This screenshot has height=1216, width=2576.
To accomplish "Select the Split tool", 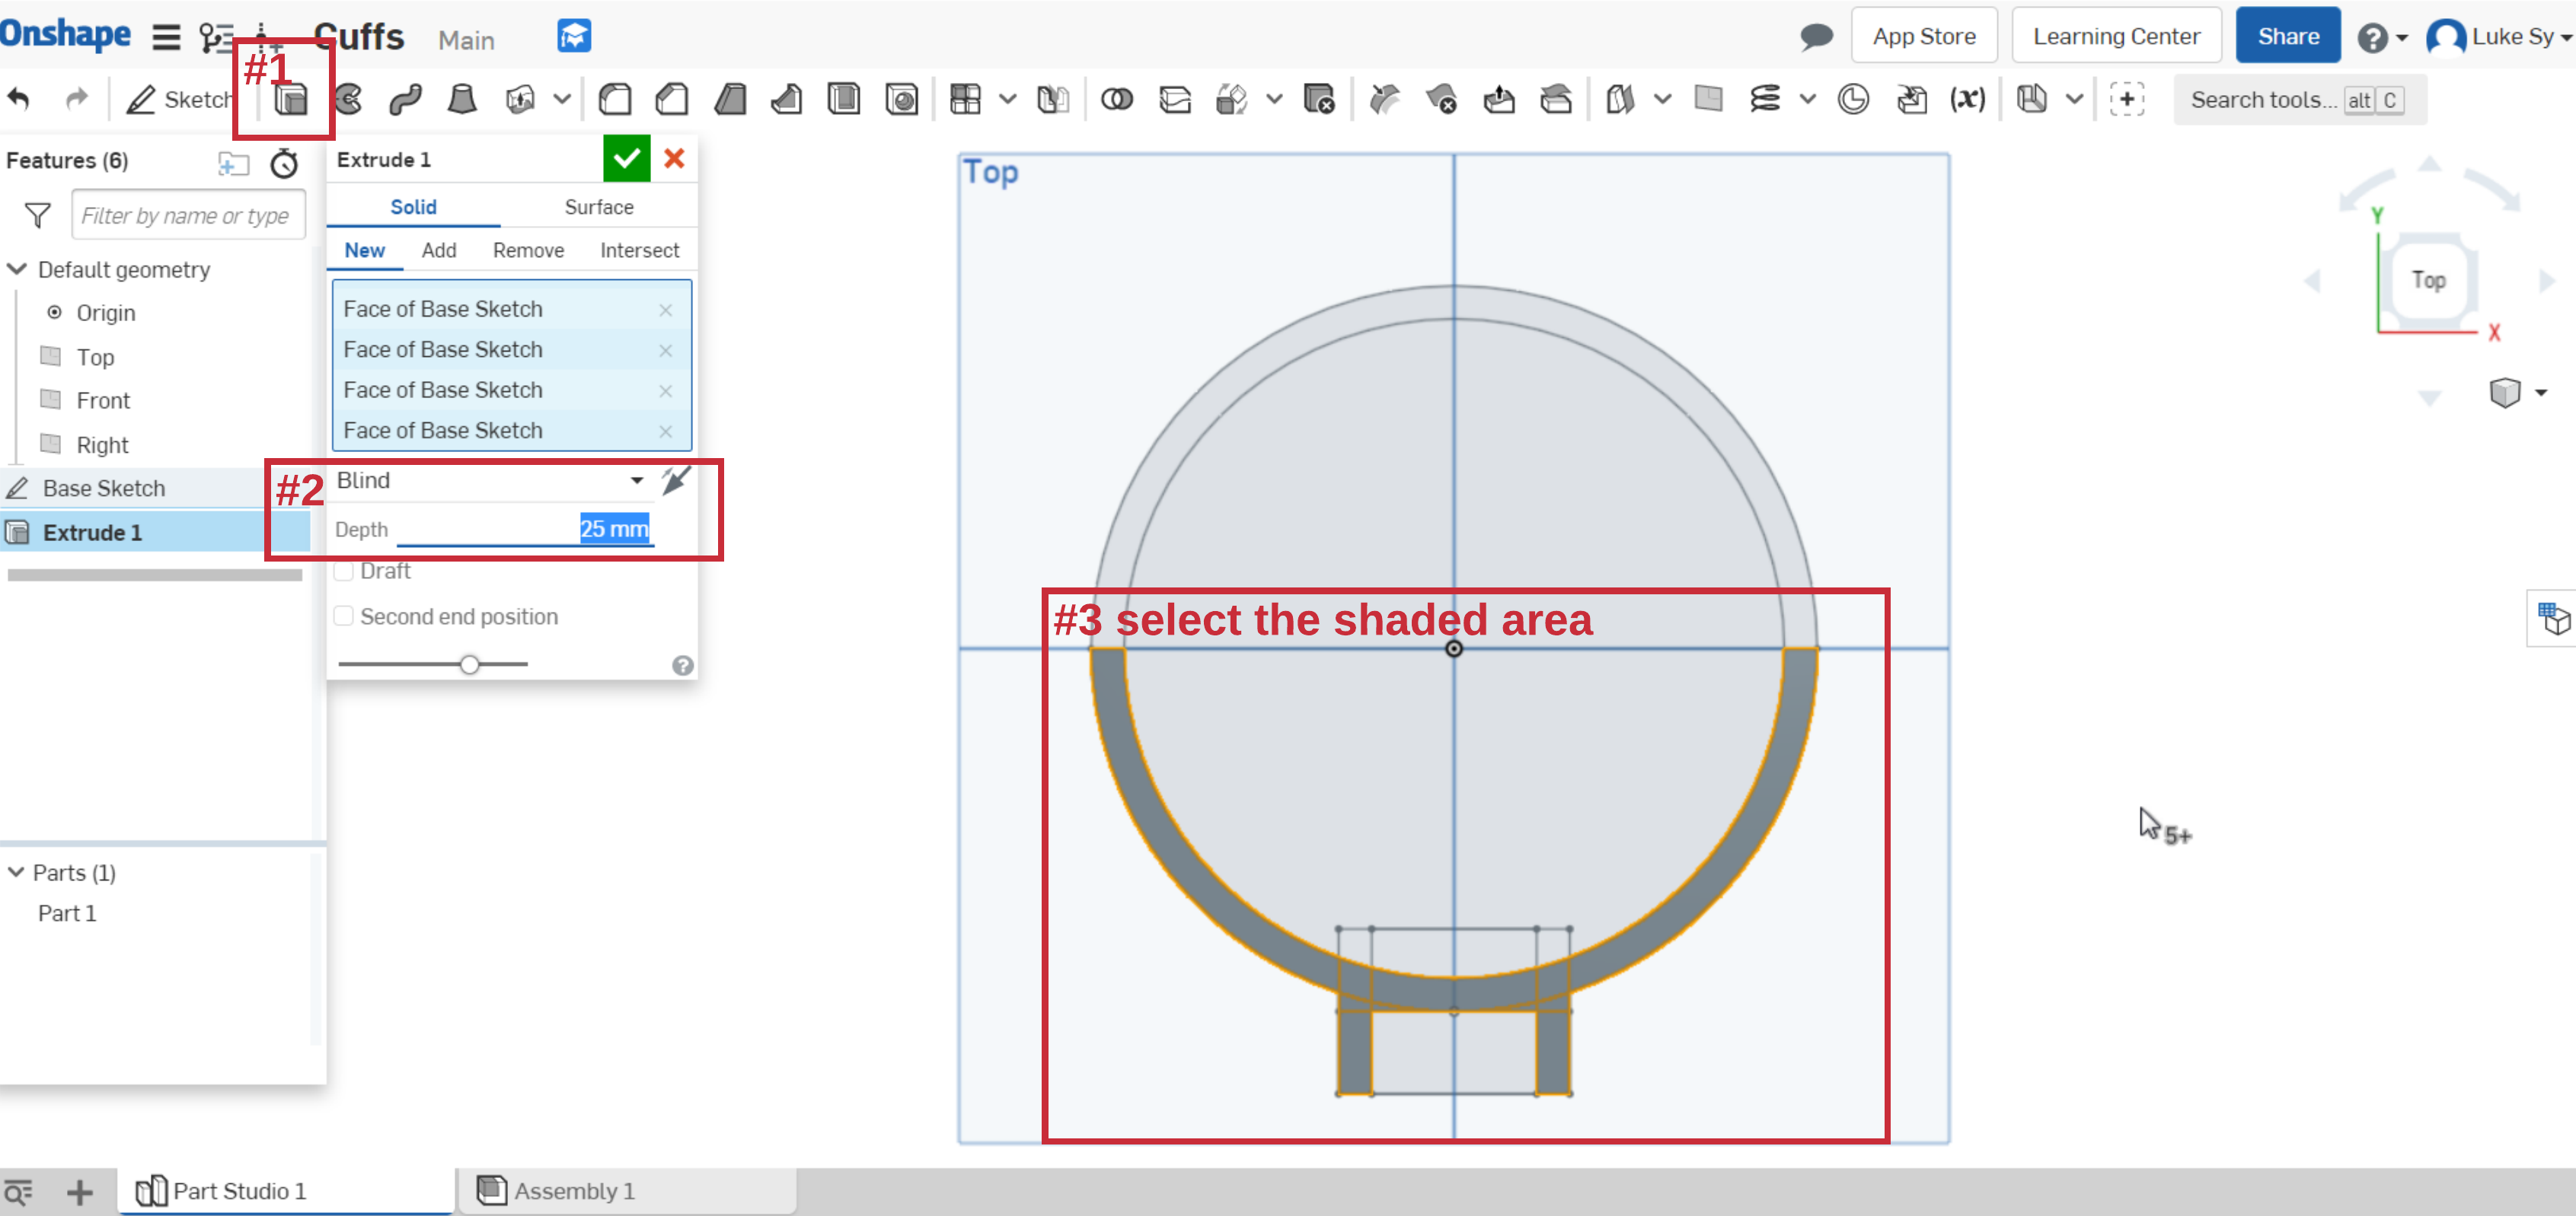I will tap(1175, 99).
